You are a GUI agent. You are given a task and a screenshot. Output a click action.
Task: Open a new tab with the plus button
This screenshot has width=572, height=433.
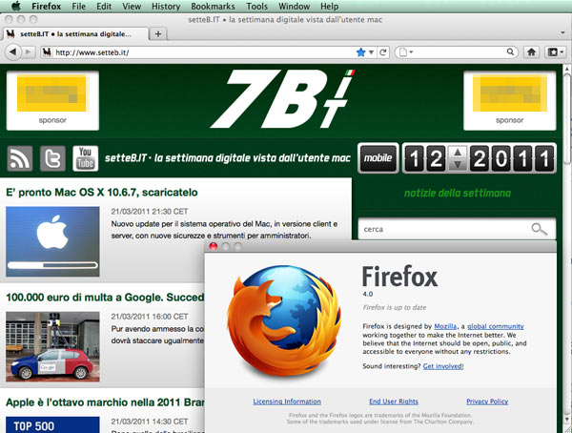click(158, 33)
